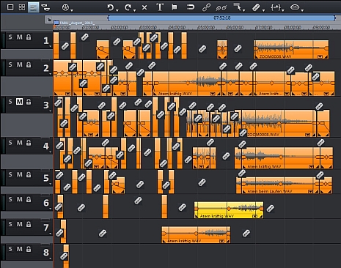
Task: Click the blue 07:52:18 range bar
Action: click(x=221, y=18)
